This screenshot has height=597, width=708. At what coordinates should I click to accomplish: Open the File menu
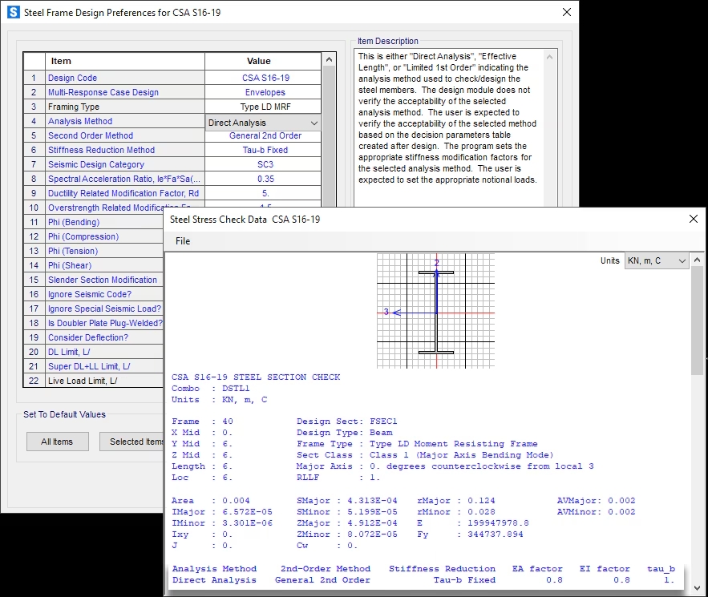click(183, 241)
